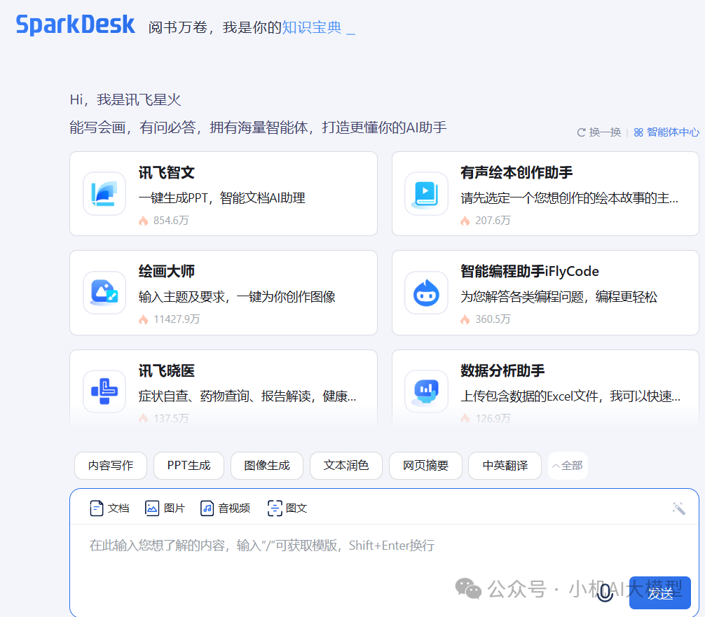Click the 360.5万 usage count
Viewport: 705px width, 617px height.
pos(493,319)
